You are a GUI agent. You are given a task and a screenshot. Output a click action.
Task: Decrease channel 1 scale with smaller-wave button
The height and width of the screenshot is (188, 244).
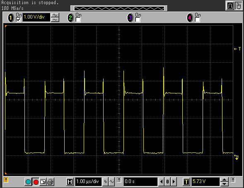tap(55, 19)
